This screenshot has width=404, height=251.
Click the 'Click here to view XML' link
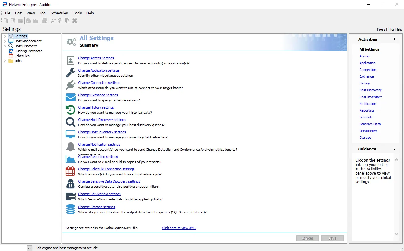click(179, 228)
